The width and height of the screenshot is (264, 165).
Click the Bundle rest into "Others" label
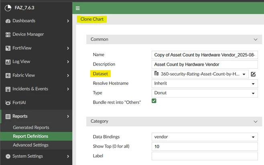coord(117,102)
